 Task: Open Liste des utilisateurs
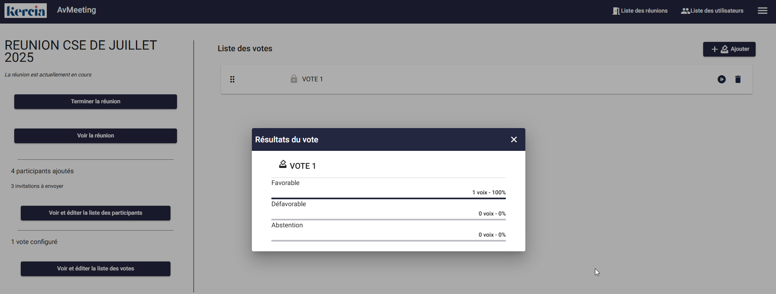point(712,11)
